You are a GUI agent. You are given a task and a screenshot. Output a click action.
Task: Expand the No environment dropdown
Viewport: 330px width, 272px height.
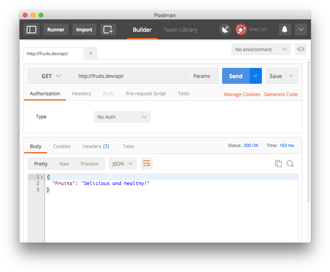pos(261,50)
